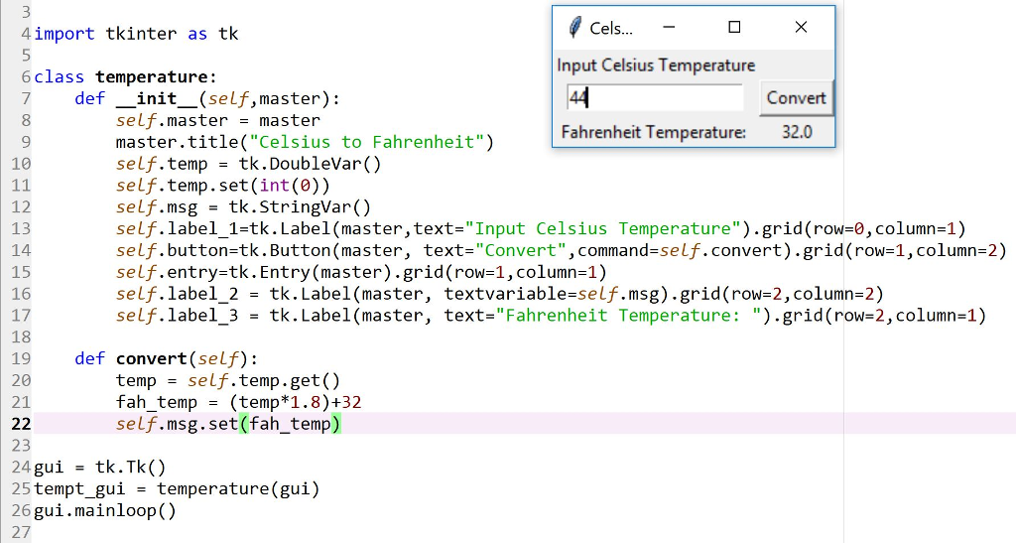The width and height of the screenshot is (1016, 543).
Task: Minimize the Celsius converter window
Action: coord(670,27)
